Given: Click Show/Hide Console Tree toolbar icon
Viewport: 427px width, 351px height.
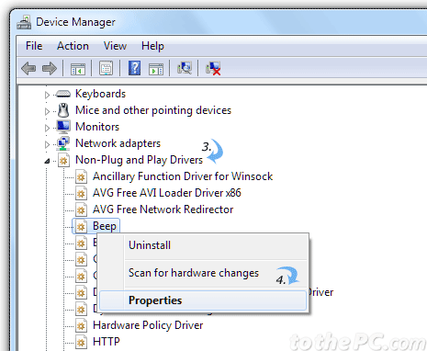Looking at the screenshot, I should point(78,69).
